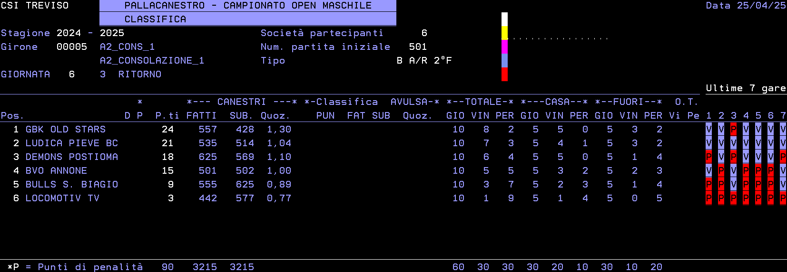
Task: Click the GIORNATA number 6 field
Action: coord(72,75)
